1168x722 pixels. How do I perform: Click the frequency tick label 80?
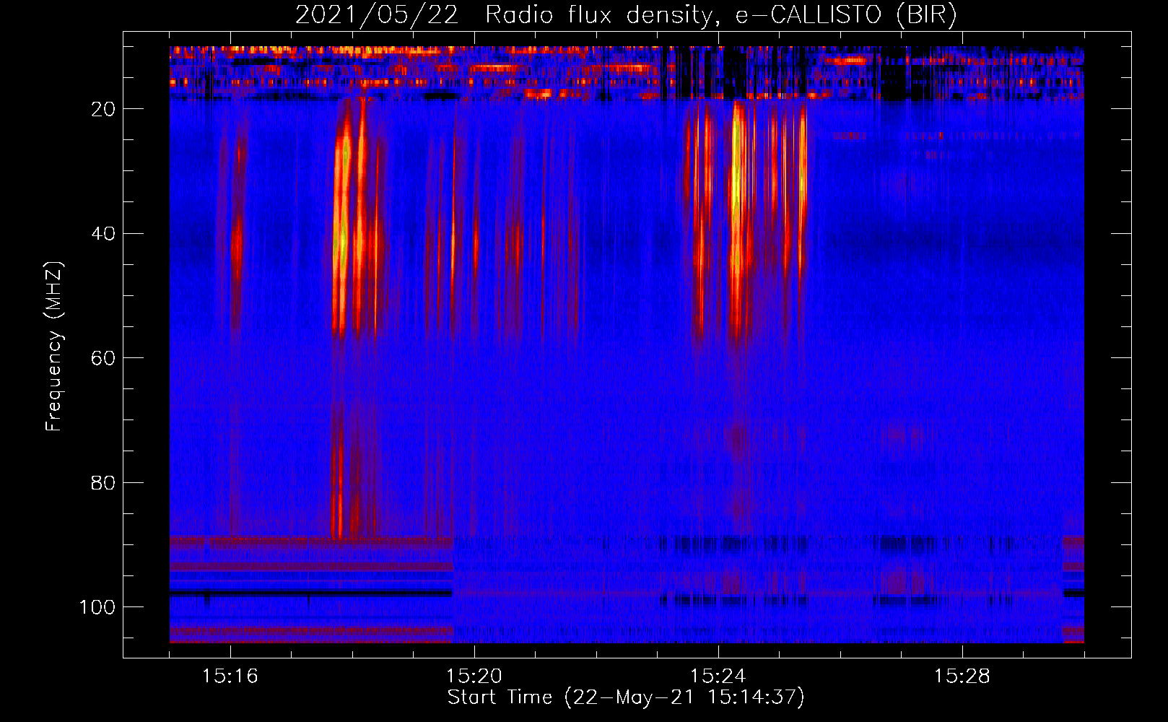click(103, 482)
